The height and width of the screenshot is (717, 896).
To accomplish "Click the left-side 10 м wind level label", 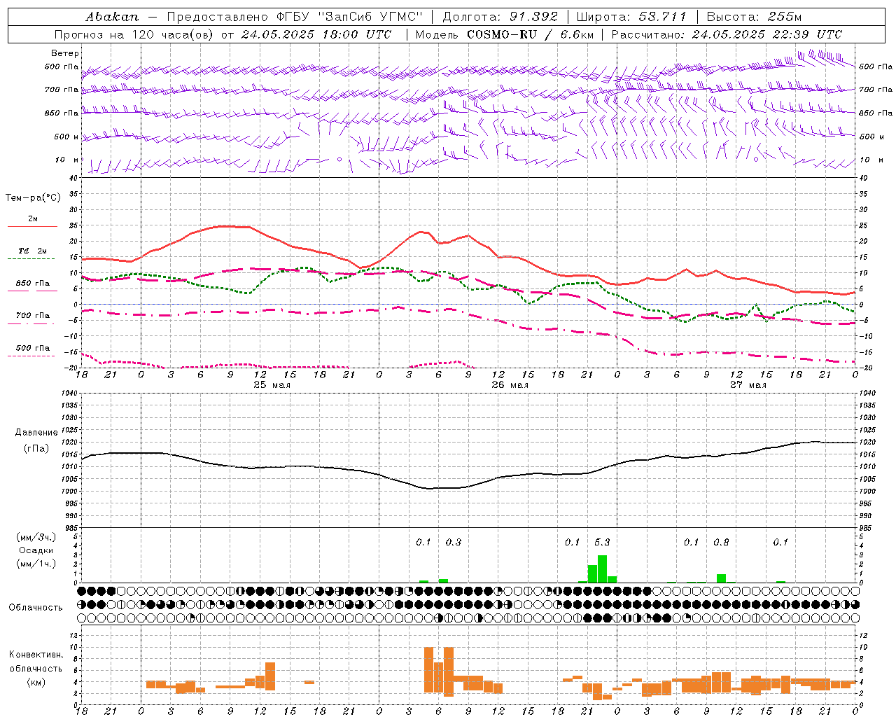I will coord(66,160).
